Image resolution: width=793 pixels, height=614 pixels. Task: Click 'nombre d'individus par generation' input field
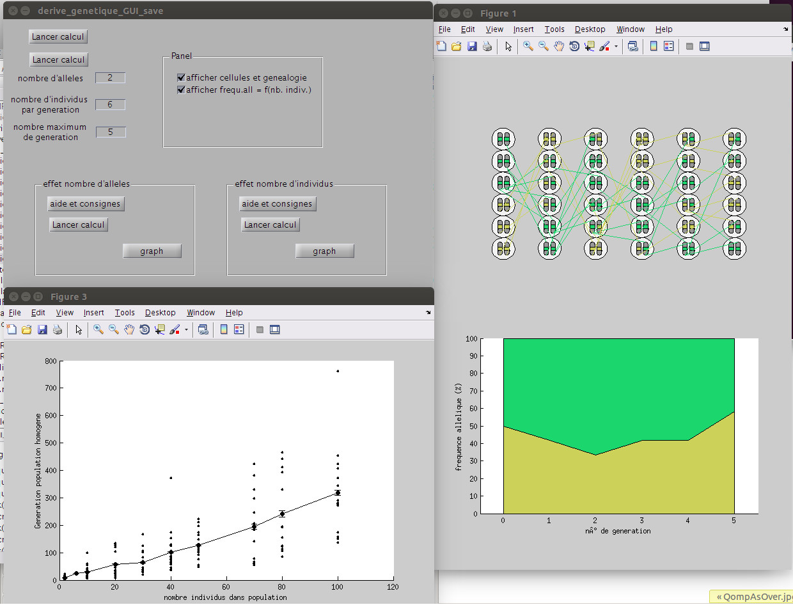(x=110, y=104)
